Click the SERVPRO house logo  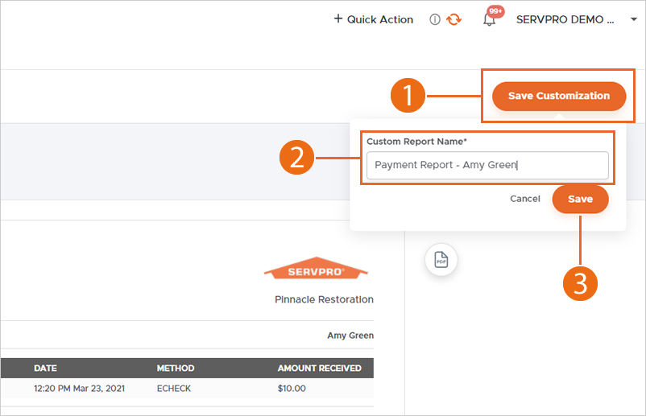316,270
